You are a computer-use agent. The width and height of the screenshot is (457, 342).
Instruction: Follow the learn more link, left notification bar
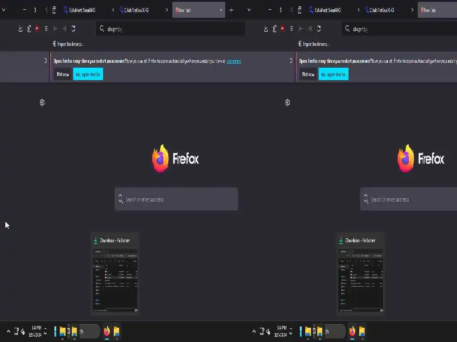tap(234, 61)
